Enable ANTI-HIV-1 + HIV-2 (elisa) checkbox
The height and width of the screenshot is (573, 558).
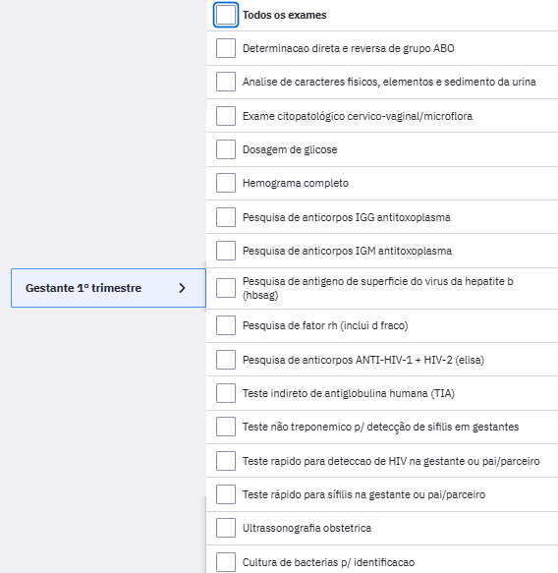pyautogui.click(x=226, y=360)
